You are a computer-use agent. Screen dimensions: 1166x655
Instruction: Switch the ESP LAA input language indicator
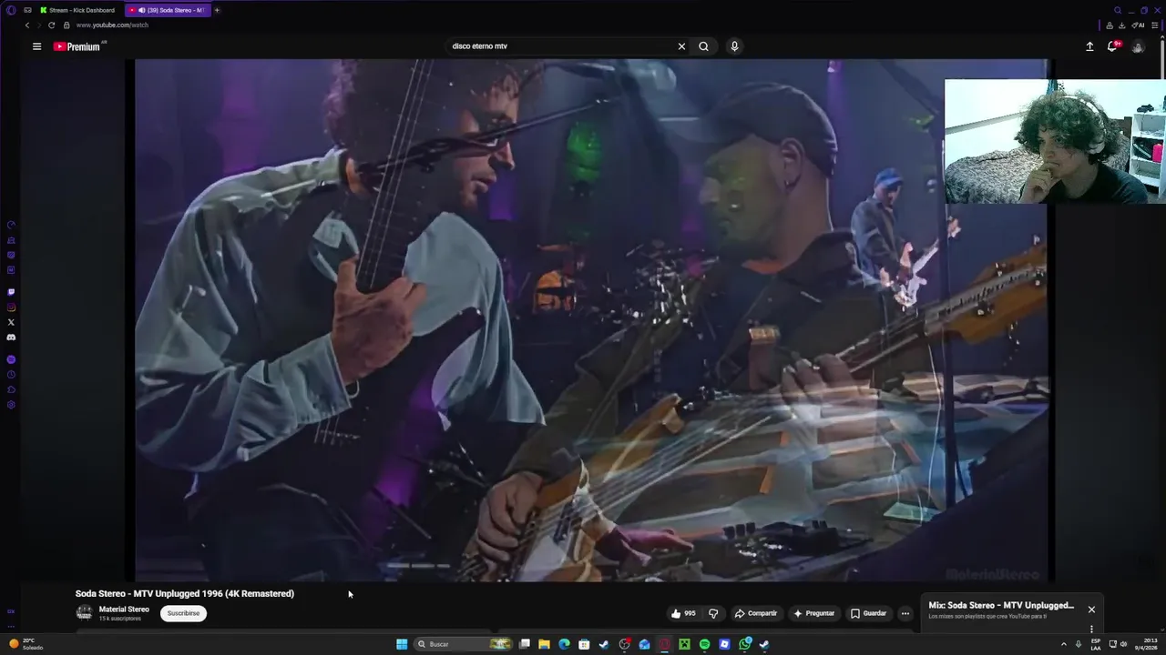tap(1096, 644)
